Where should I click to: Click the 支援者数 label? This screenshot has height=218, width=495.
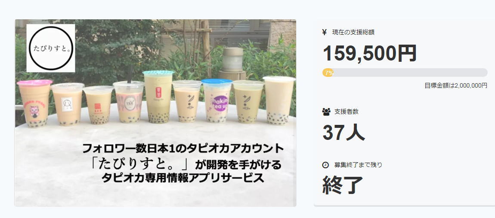(346, 112)
